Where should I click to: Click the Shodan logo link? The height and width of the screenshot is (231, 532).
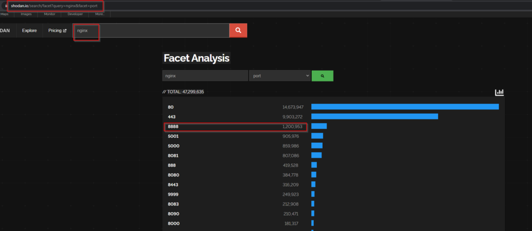tap(5, 31)
